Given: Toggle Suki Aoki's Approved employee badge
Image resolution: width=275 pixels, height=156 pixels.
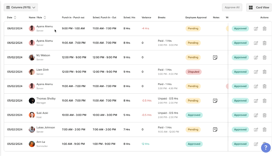Looking at the screenshot, I should pos(194,115).
